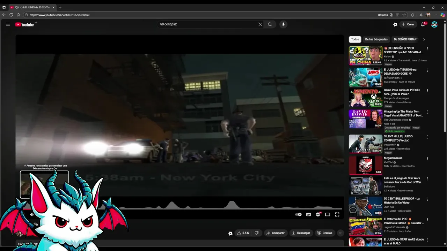
Task: Go to SEÑOR PRIMATE channel under shark video
Action: pyautogui.click(x=393, y=78)
